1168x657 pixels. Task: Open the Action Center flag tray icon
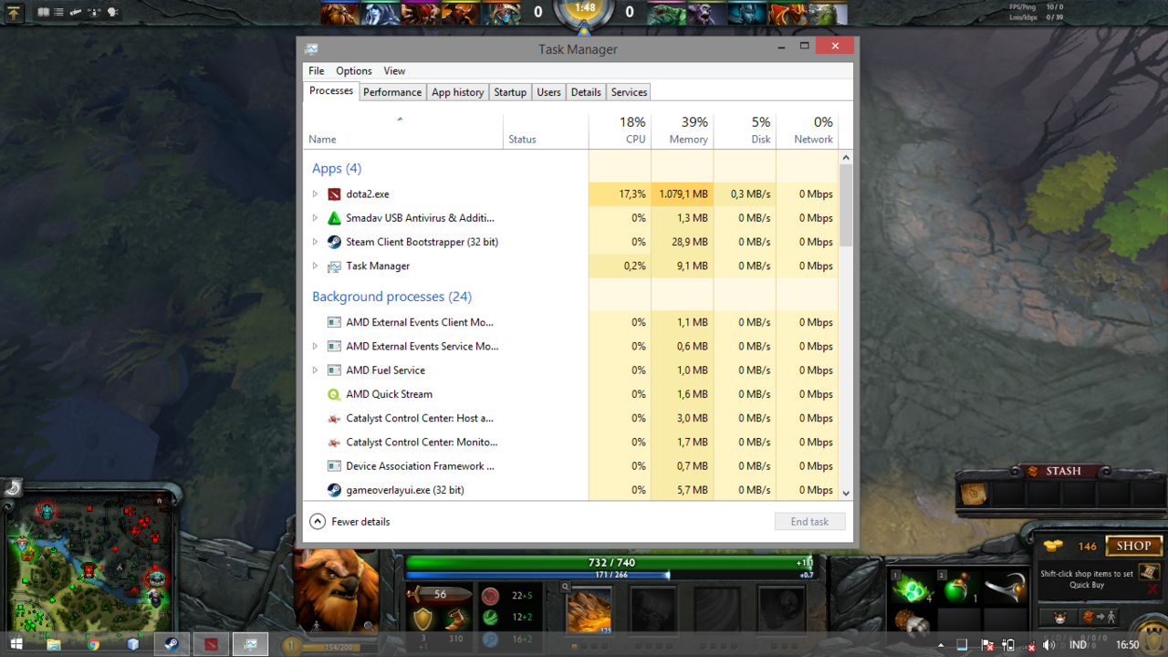tap(987, 645)
